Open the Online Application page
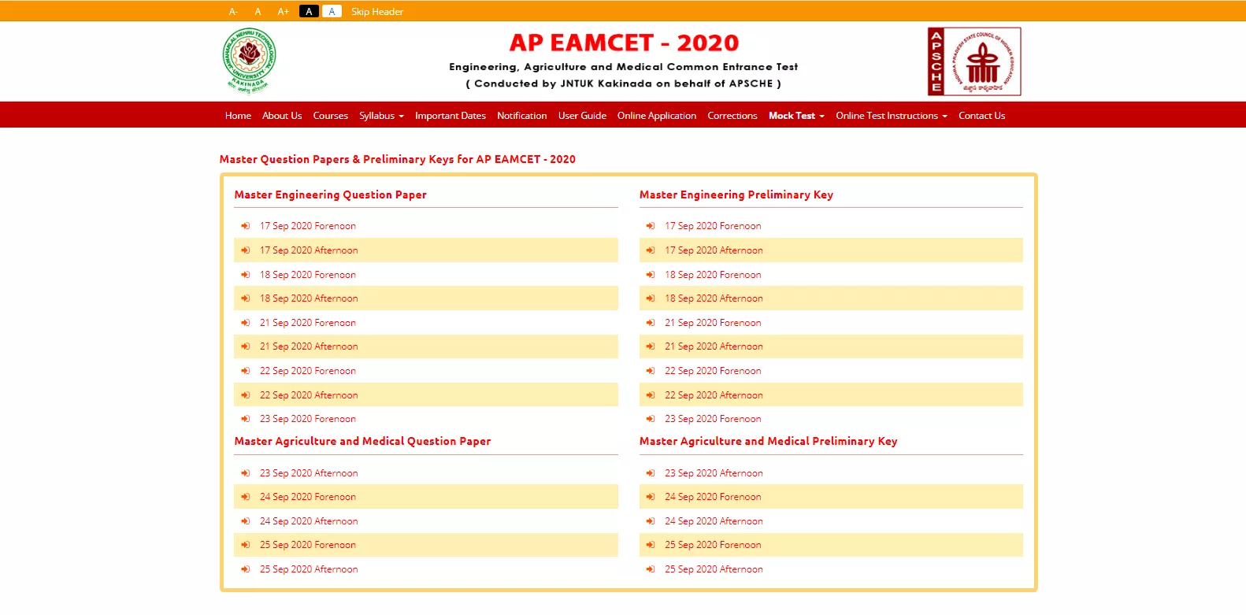Viewport: 1246px width, 615px height. click(x=657, y=116)
